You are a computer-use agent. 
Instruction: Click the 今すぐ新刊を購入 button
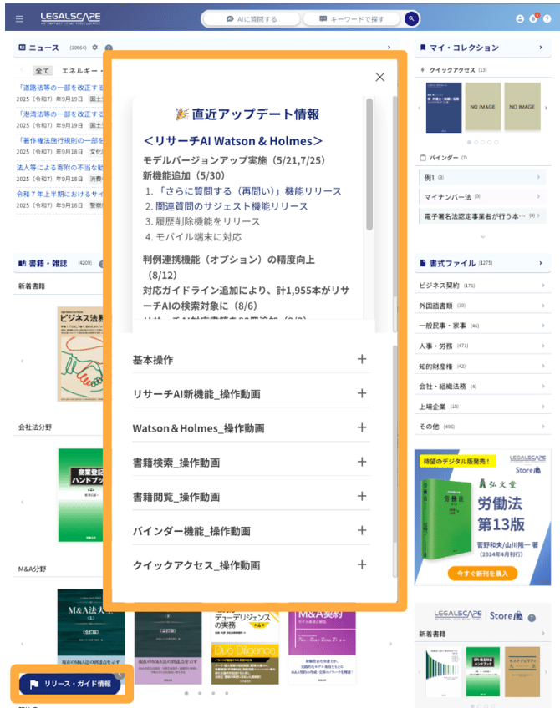pyautogui.click(x=482, y=574)
